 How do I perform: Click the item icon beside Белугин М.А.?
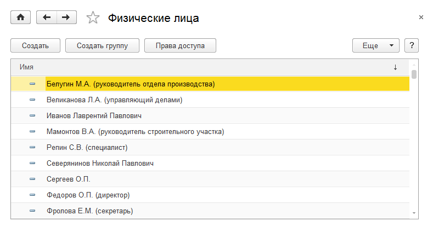coord(32,84)
